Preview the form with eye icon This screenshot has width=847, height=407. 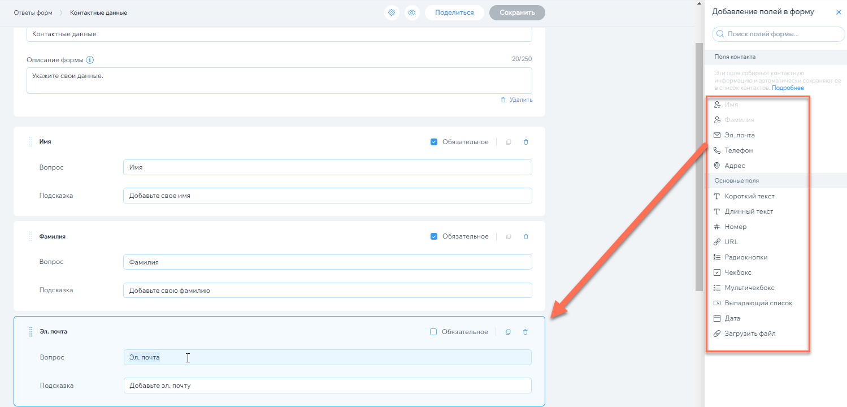click(x=412, y=12)
